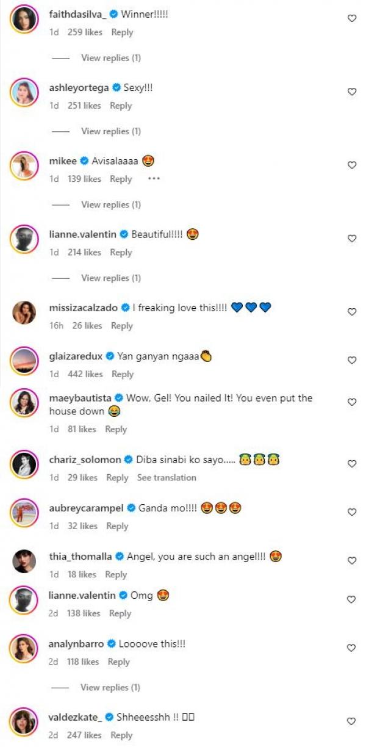
Task: See translation of chariz_solomon's comment
Action: point(167,477)
